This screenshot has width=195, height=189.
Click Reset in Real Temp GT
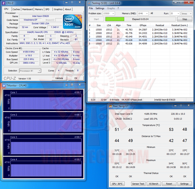click(x=169, y=184)
